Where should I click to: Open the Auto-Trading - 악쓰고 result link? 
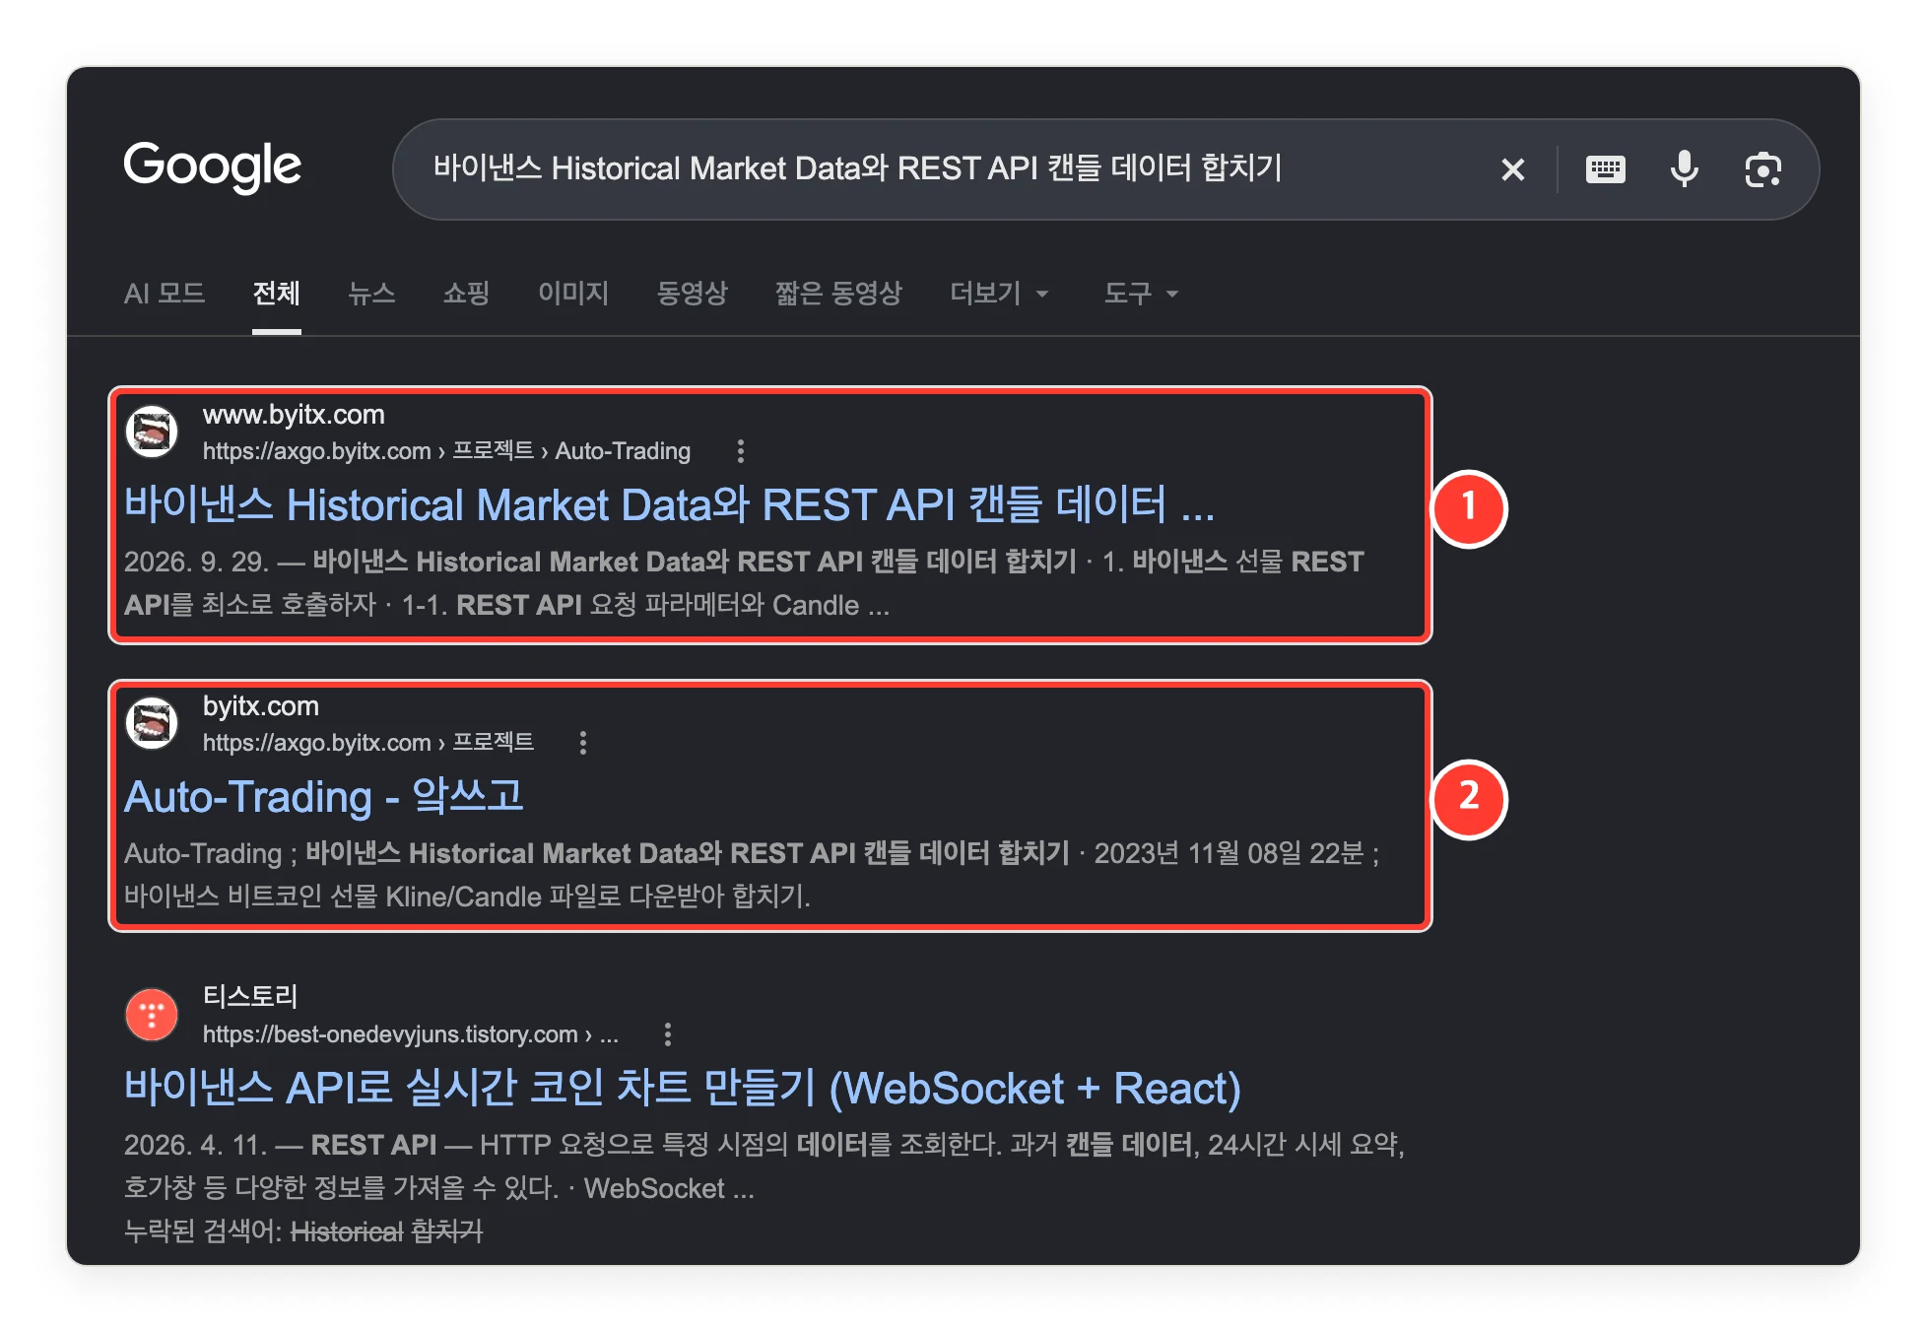tap(324, 796)
